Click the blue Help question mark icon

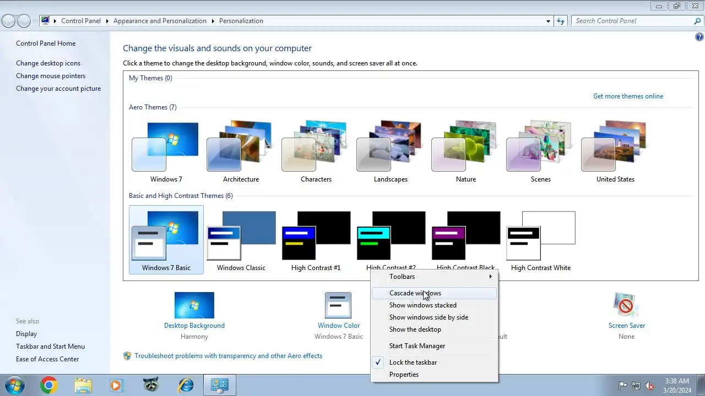pyautogui.click(x=699, y=37)
